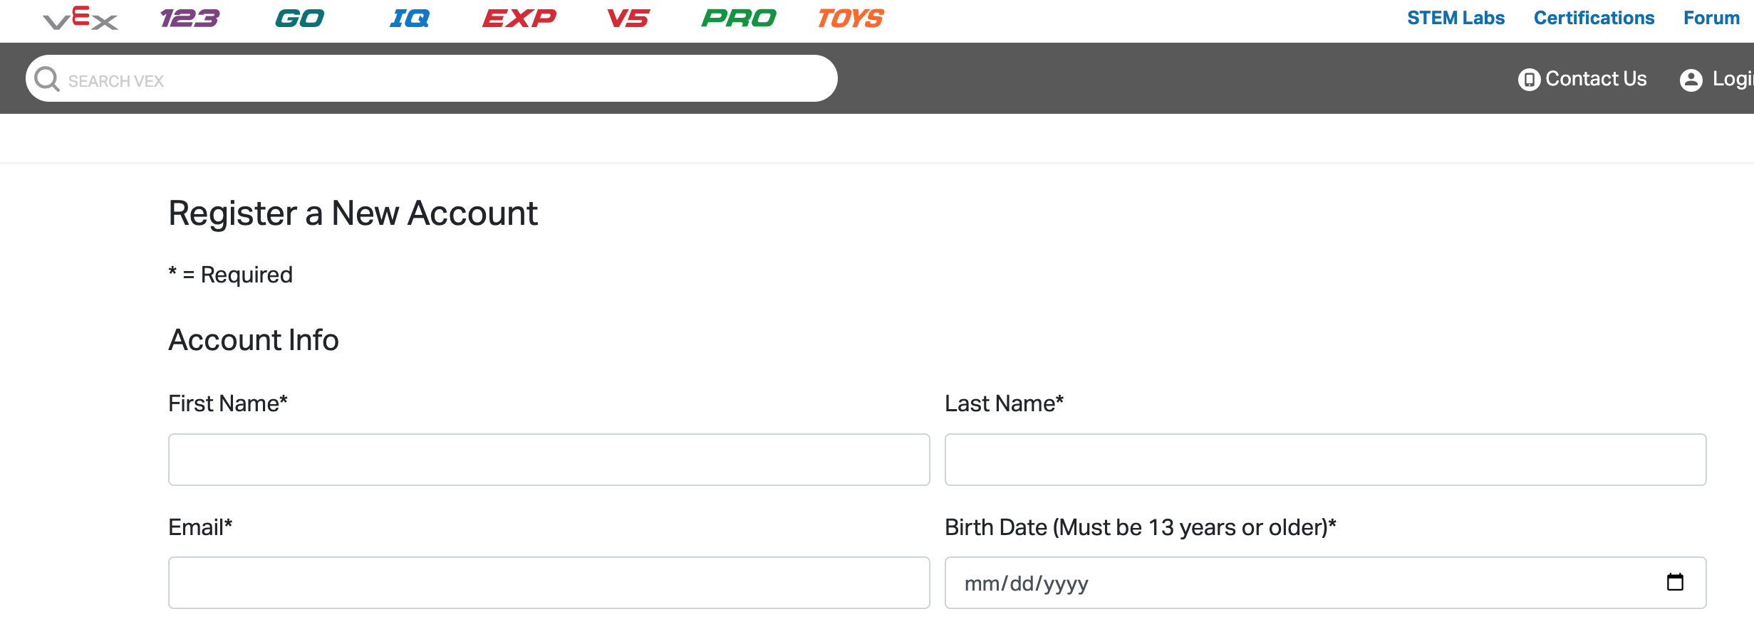Click the Login account icon
Image resolution: width=1754 pixels, height=629 pixels.
[1691, 79]
